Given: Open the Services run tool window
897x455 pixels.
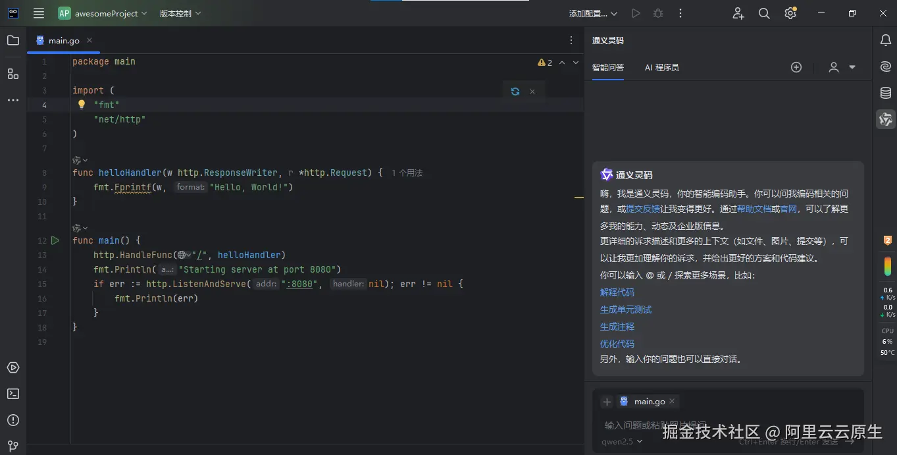Looking at the screenshot, I should click(x=13, y=367).
